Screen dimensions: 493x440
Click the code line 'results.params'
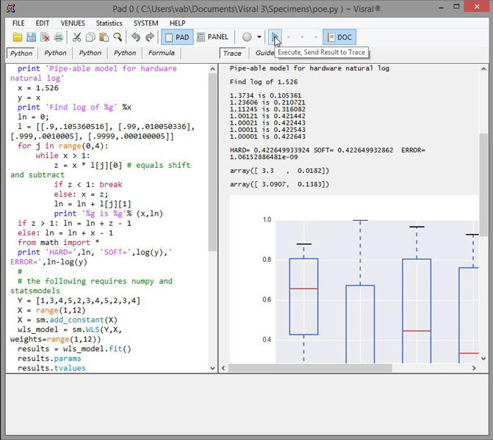pyautogui.click(x=49, y=359)
